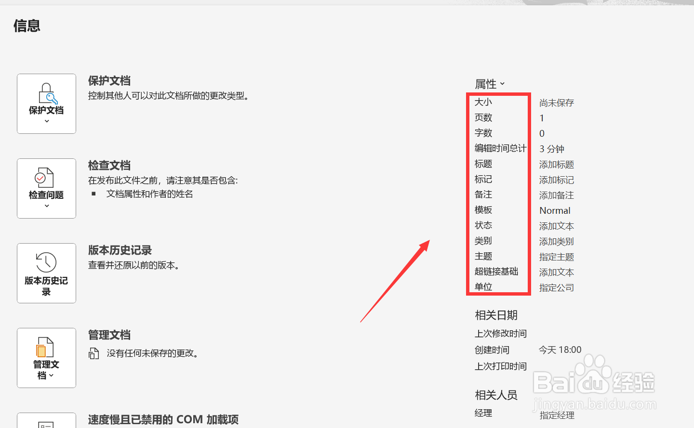The width and height of the screenshot is (694, 428).
Task: Click the unsaved changes document icon beside 没有任何未保存的更改
Action: [94, 353]
